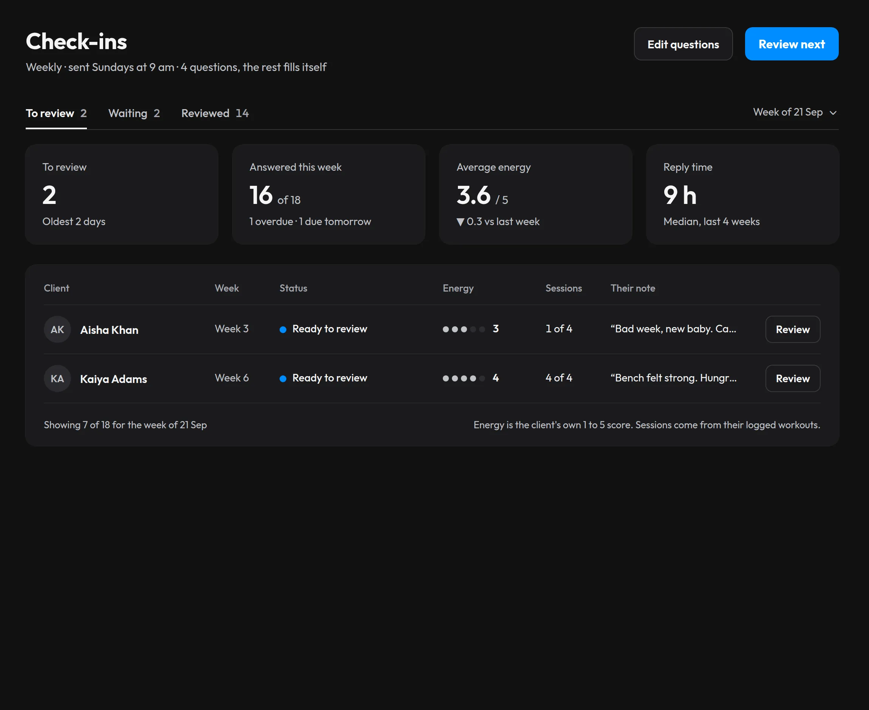Image resolution: width=869 pixels, height=710 pixels.
Task: Click the Sessions column header
Action: pos(563,288)
